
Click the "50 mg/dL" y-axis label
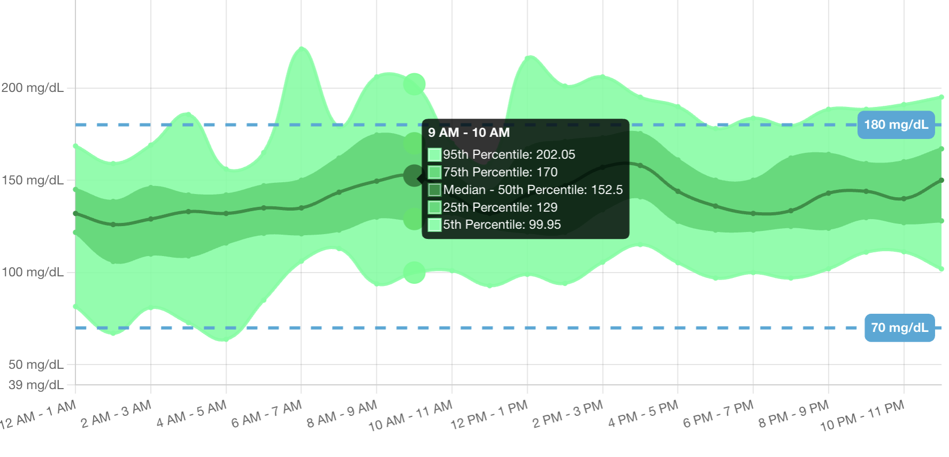point(36,365)
